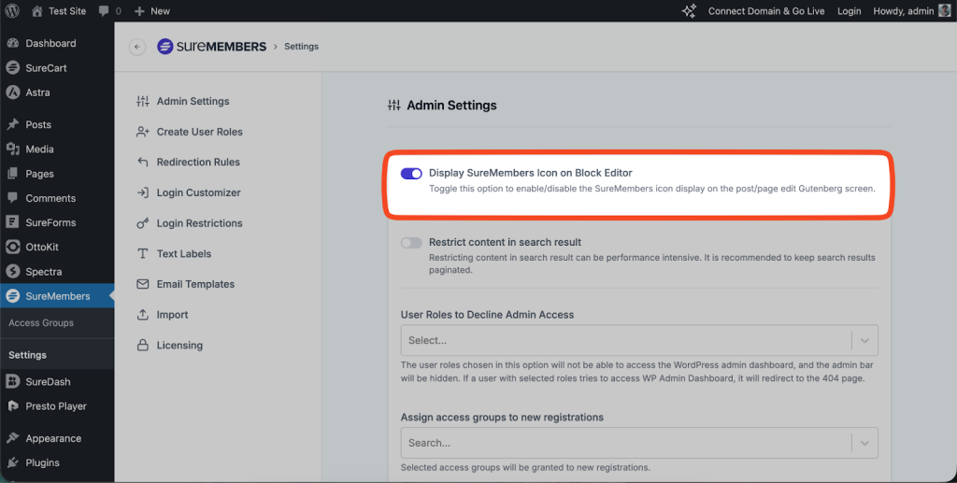The image size is (957, 483).
Task: Click the access groups Search input field
Action: point(626,443)
